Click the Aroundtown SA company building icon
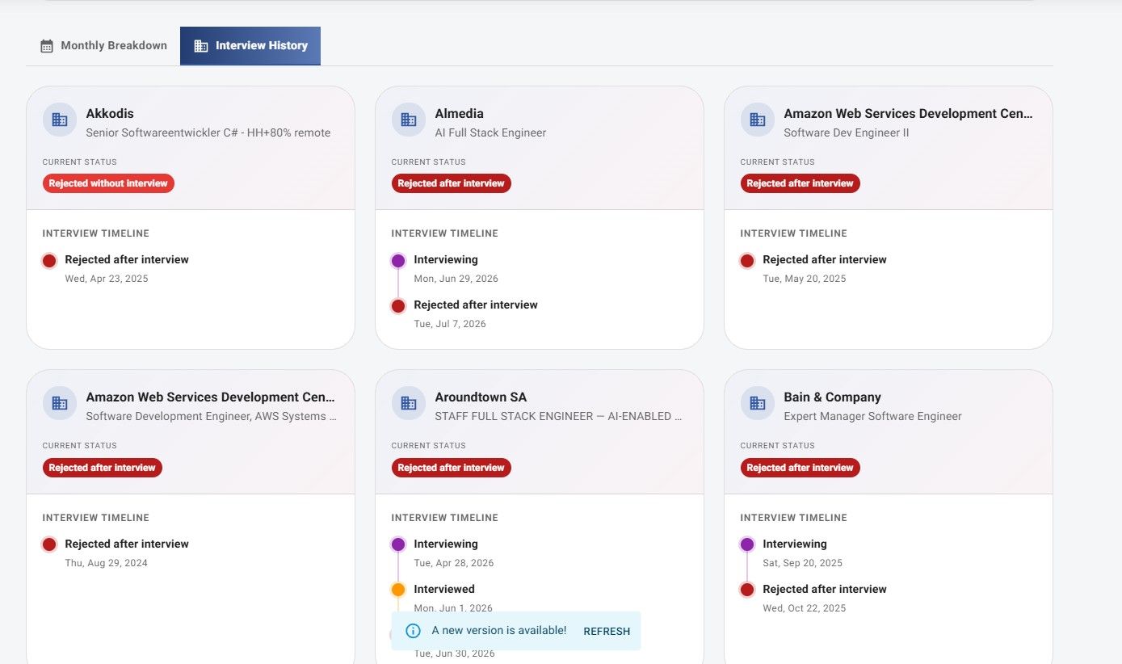Screen dimensions: 1122x664 tap(409, 403)
